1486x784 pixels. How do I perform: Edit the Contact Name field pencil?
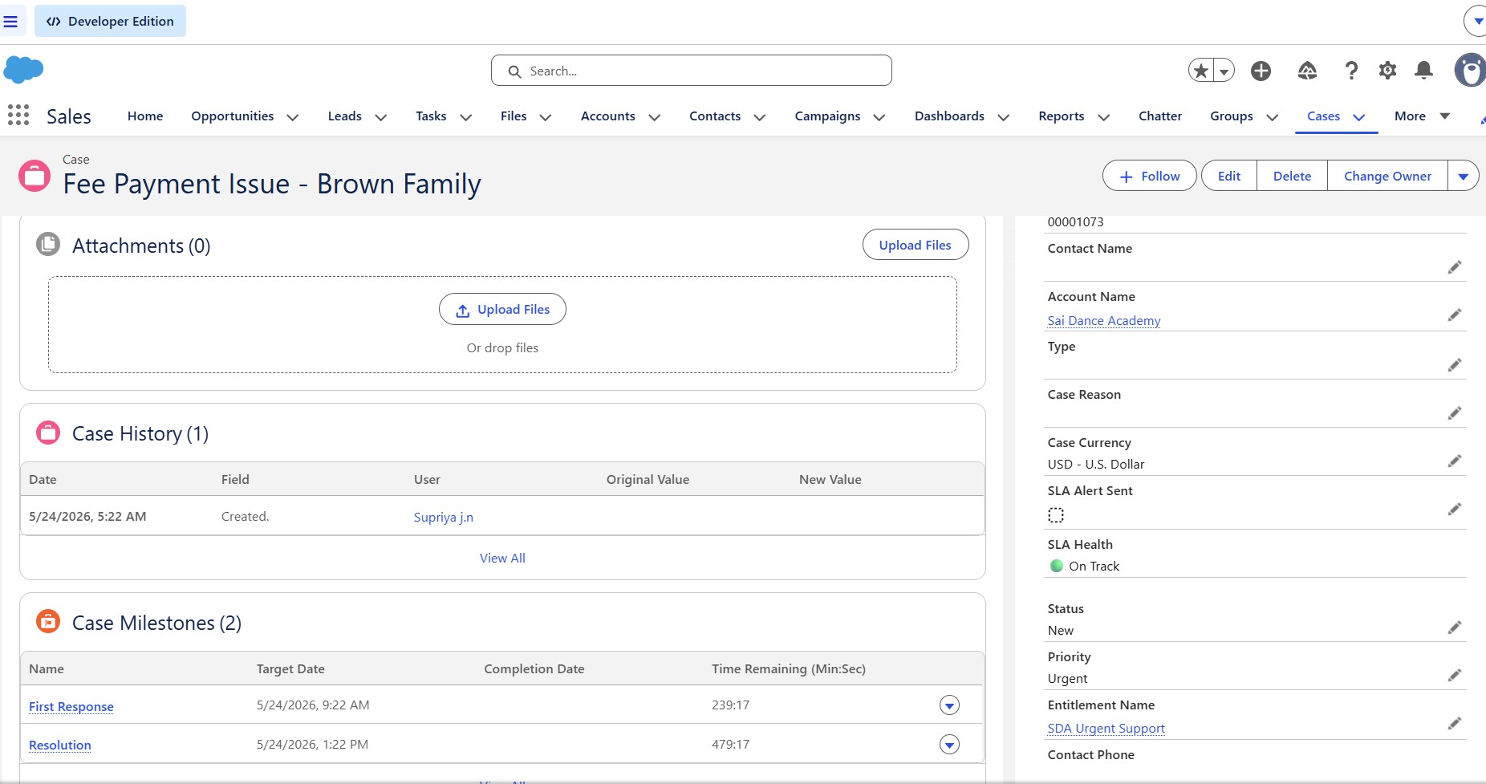[1455, 267]
